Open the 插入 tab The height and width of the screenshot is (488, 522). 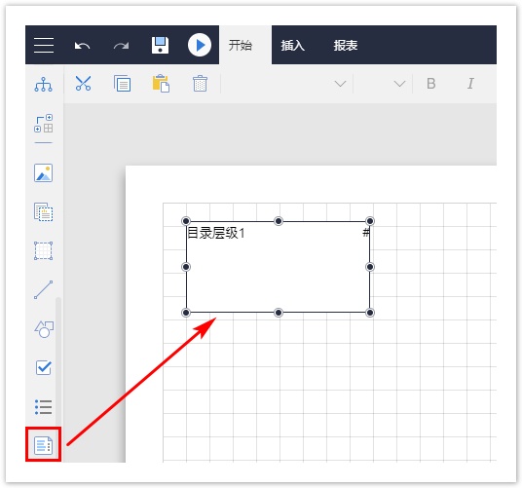click(292, 45)
